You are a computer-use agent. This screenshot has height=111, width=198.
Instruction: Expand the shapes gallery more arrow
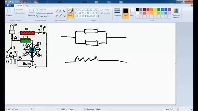99,16
